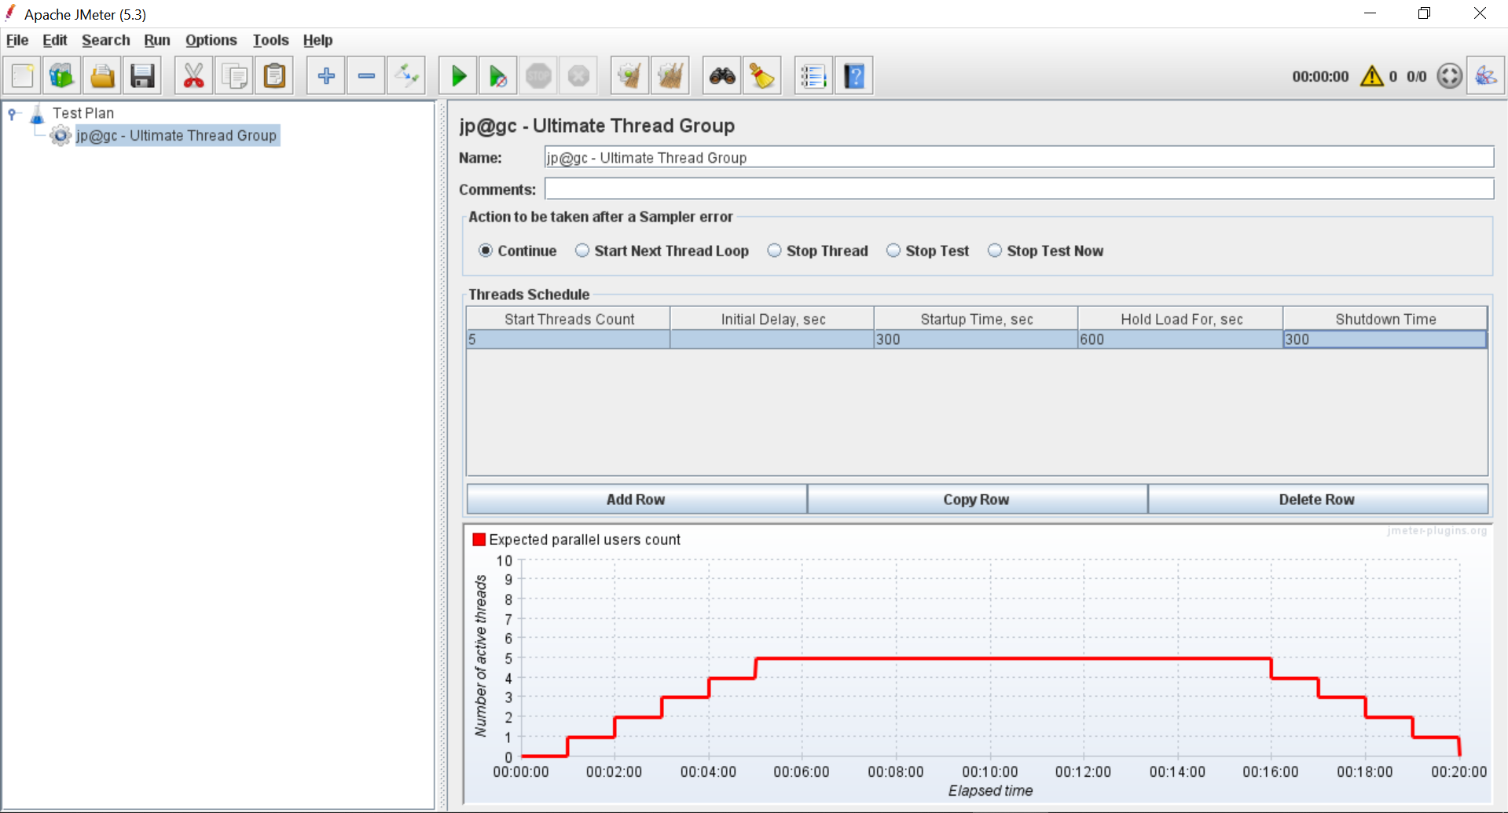Image resolution: width=1508 pixels, height=813 pixels.
Task: Click the 00:00:00 elapsed timer text
Action: tap(1320, 76)
